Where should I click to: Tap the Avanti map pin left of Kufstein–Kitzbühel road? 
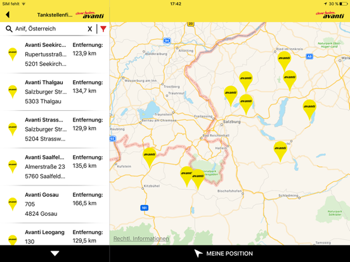point(150,158)
